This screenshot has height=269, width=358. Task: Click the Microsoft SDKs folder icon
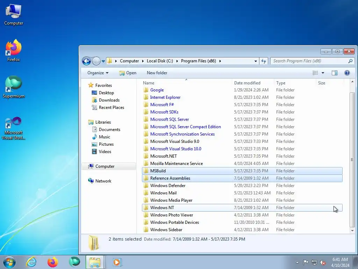click(x=146, y=112)
